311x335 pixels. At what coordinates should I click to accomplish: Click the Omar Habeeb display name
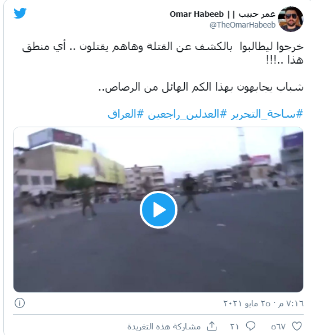point(223,14)
